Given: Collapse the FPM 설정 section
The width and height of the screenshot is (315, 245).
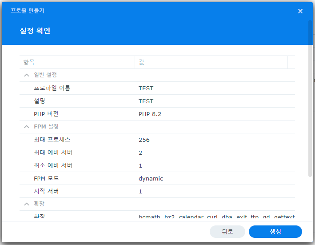Looking at the screenshot, I should [x=27, y=127].
